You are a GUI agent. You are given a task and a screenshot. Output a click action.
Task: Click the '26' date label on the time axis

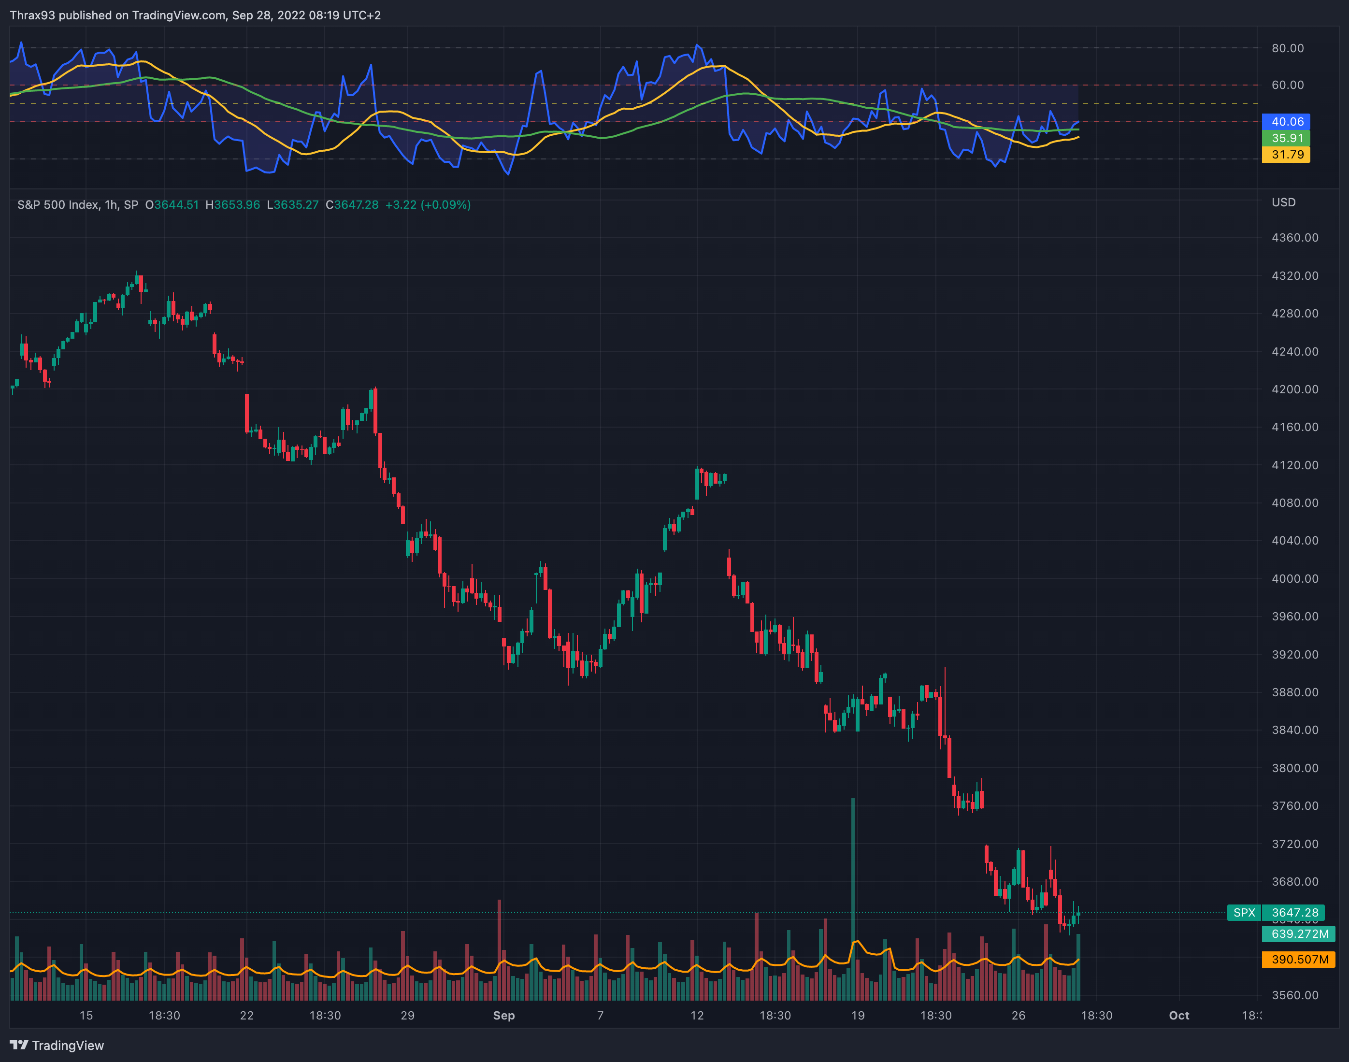(1019, 1015)
